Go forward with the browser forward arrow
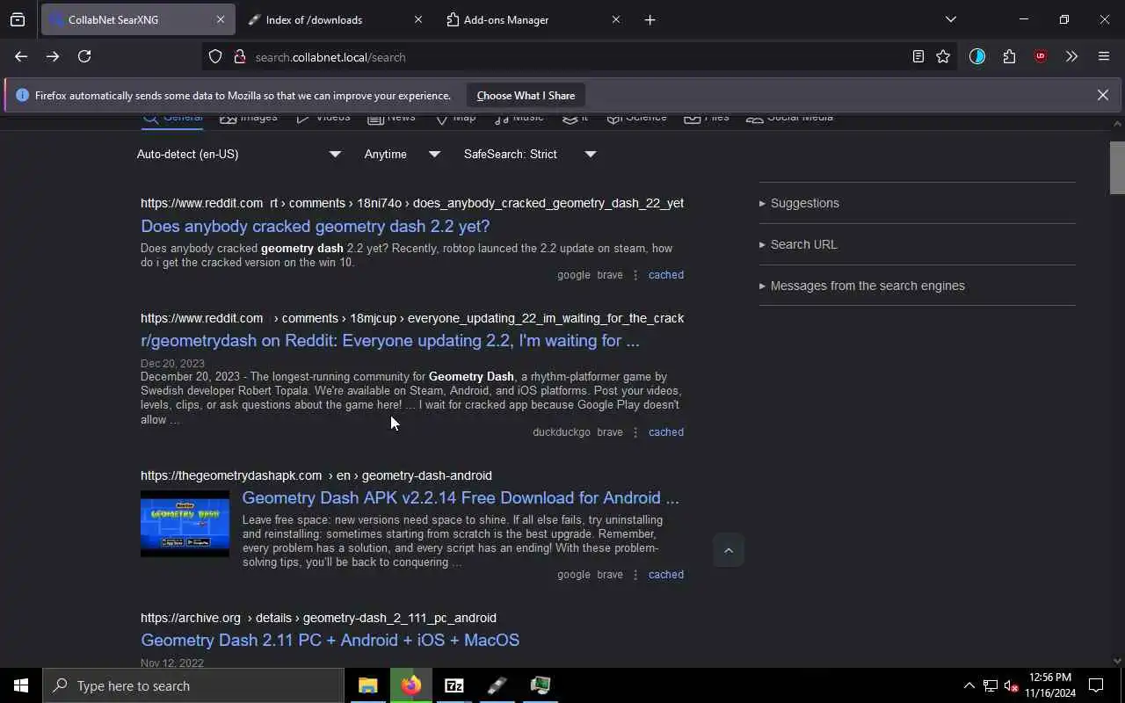1125x703 pixels. pyautogui.click(x=53, y=56)
